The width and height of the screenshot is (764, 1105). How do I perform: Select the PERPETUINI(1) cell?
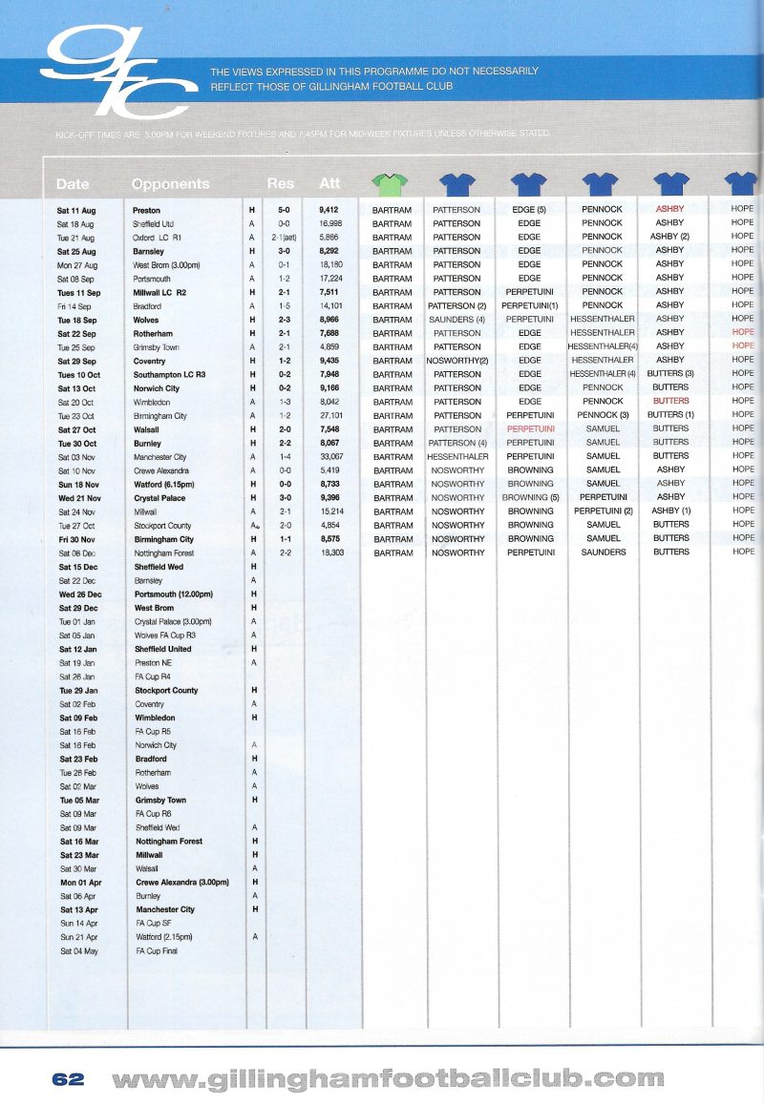click(x=530, y=306)
